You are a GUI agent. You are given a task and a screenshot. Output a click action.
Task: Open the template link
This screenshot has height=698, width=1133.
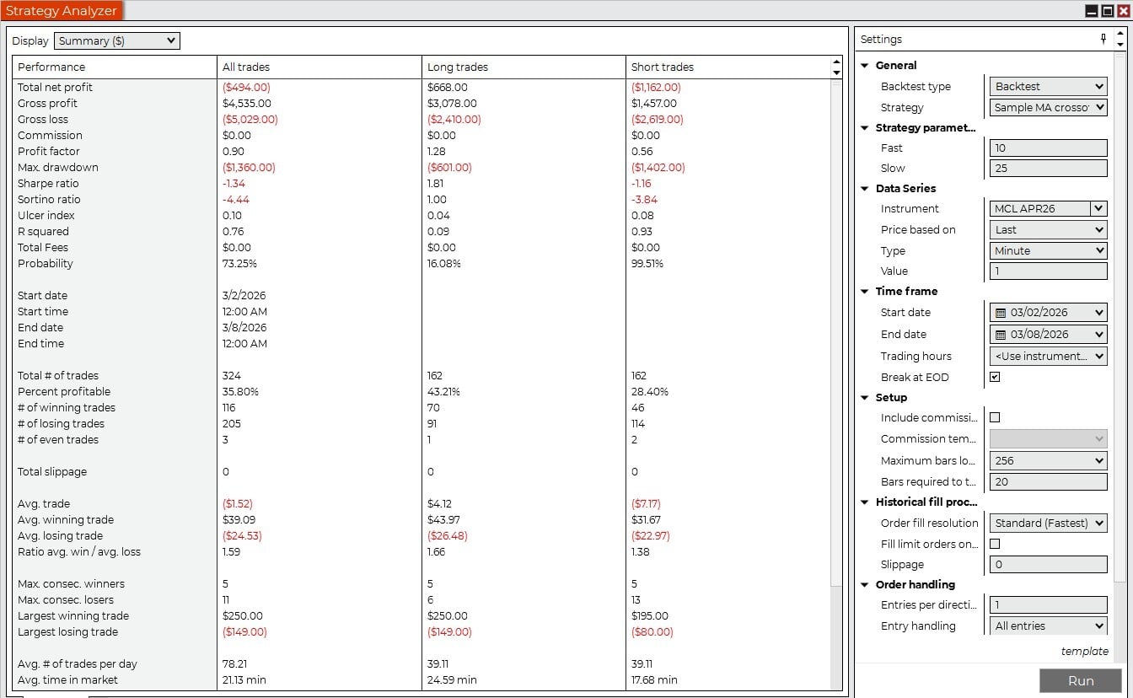click(x=1084, y=651)
